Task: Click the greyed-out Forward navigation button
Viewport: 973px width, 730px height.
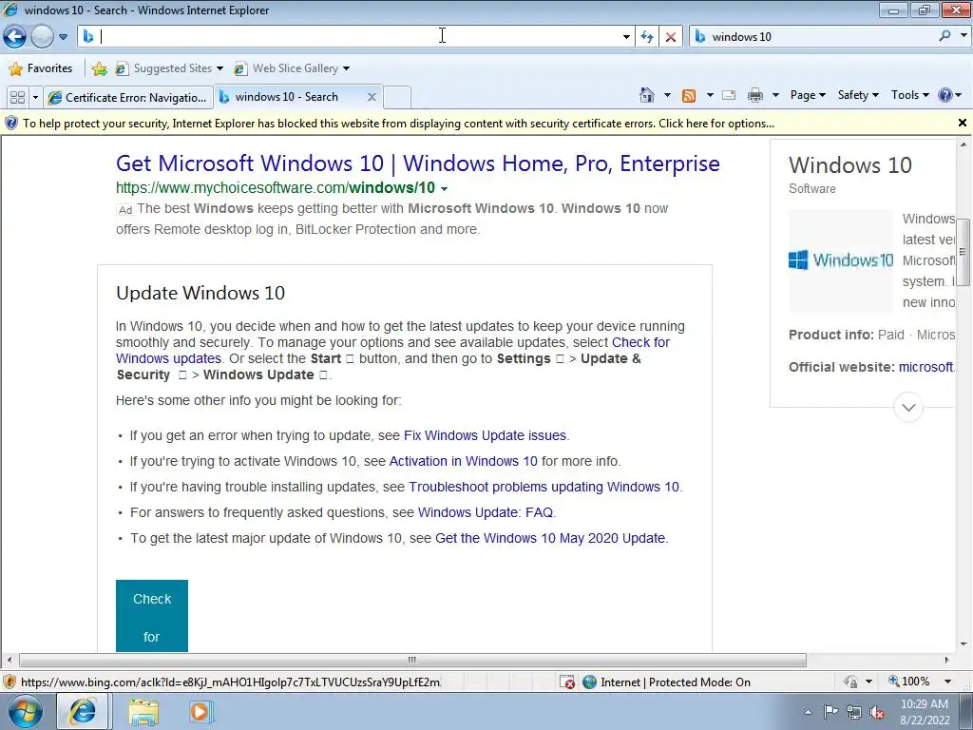Action: 42,37
